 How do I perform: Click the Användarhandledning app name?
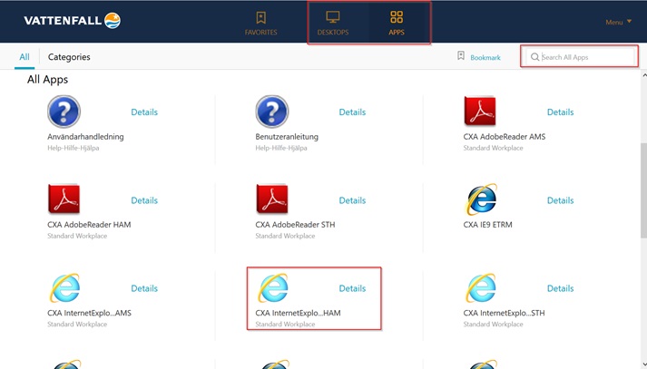point(85,137)
